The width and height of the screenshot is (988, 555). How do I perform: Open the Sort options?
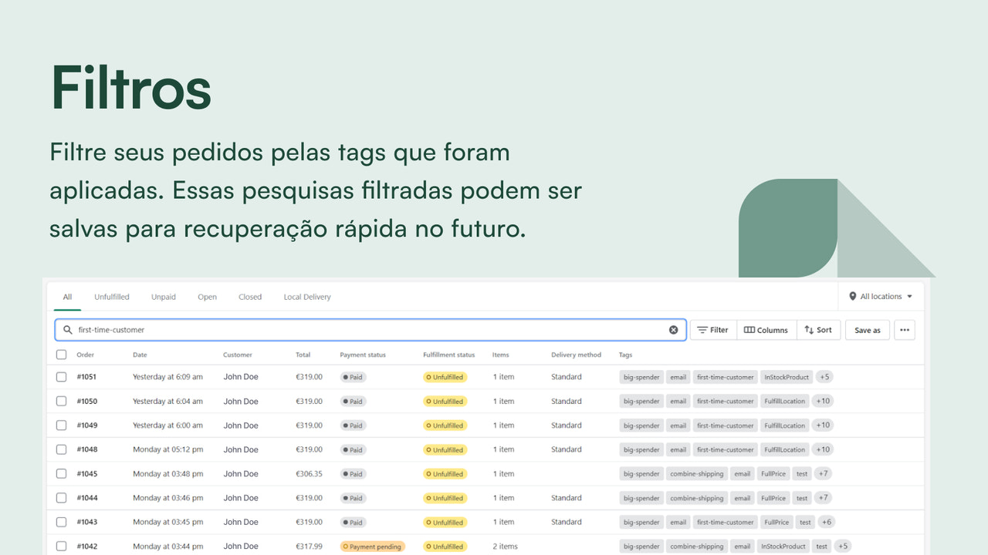pos(818,330)
